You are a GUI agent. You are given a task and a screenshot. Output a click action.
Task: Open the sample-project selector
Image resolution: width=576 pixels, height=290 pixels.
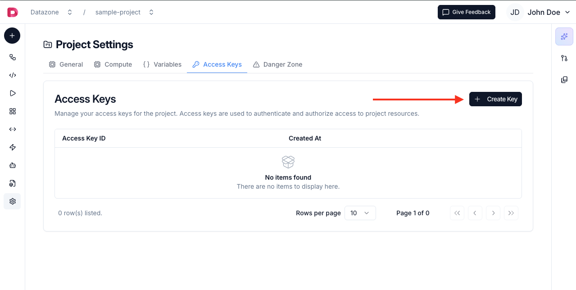point(124,12)
